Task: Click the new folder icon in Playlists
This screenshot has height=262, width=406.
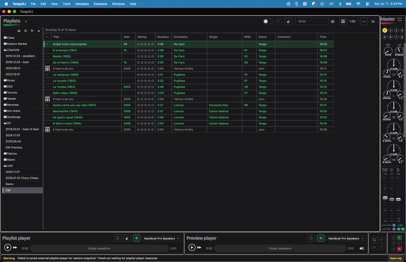Action: pos(19,31)
